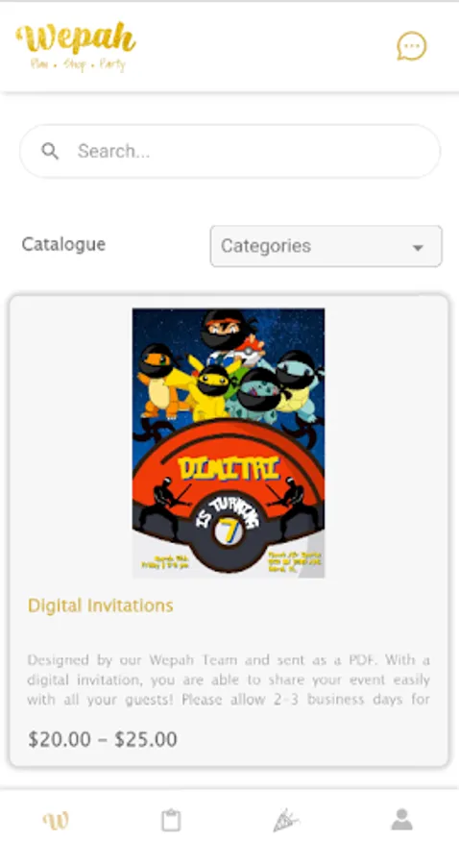Open the clipboard planner tab icon
The image size is (459, 865).
pos(171,821)
